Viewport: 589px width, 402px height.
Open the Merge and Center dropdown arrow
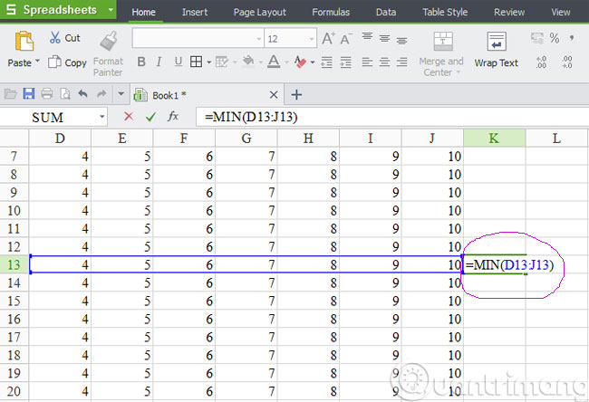tap(459, 72)
